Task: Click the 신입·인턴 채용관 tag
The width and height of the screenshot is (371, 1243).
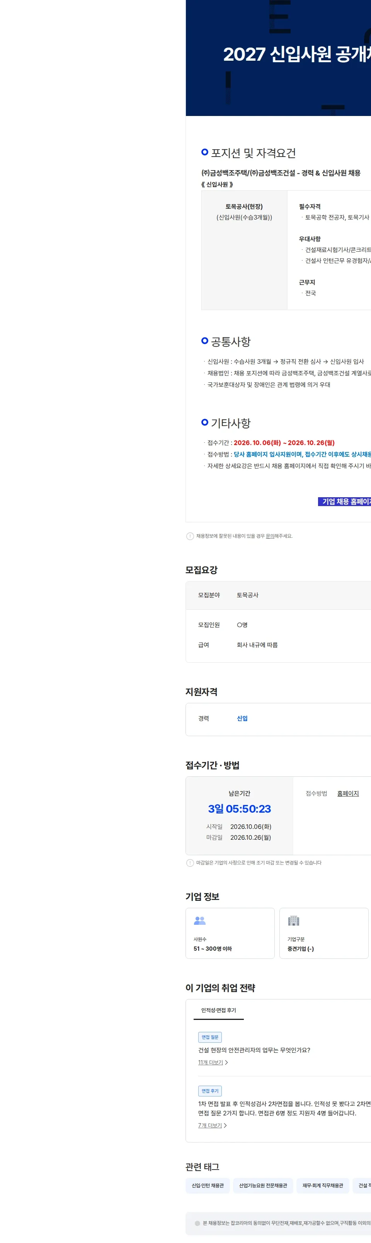Action: 208,1185
